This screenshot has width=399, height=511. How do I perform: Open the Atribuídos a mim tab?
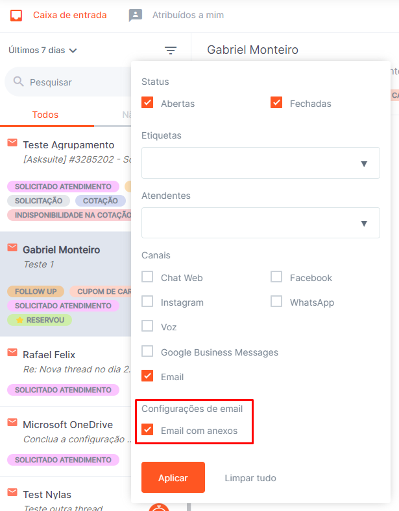[188, 15]
